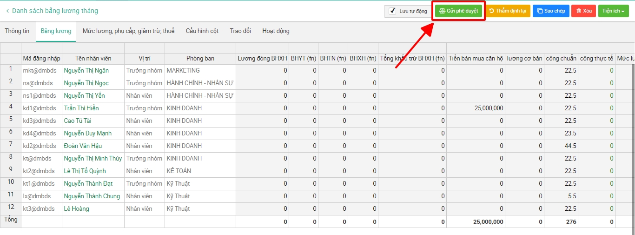Switch to the Thông tin tab
Viewport: 635px width, 235px height.
click(17, 31)
